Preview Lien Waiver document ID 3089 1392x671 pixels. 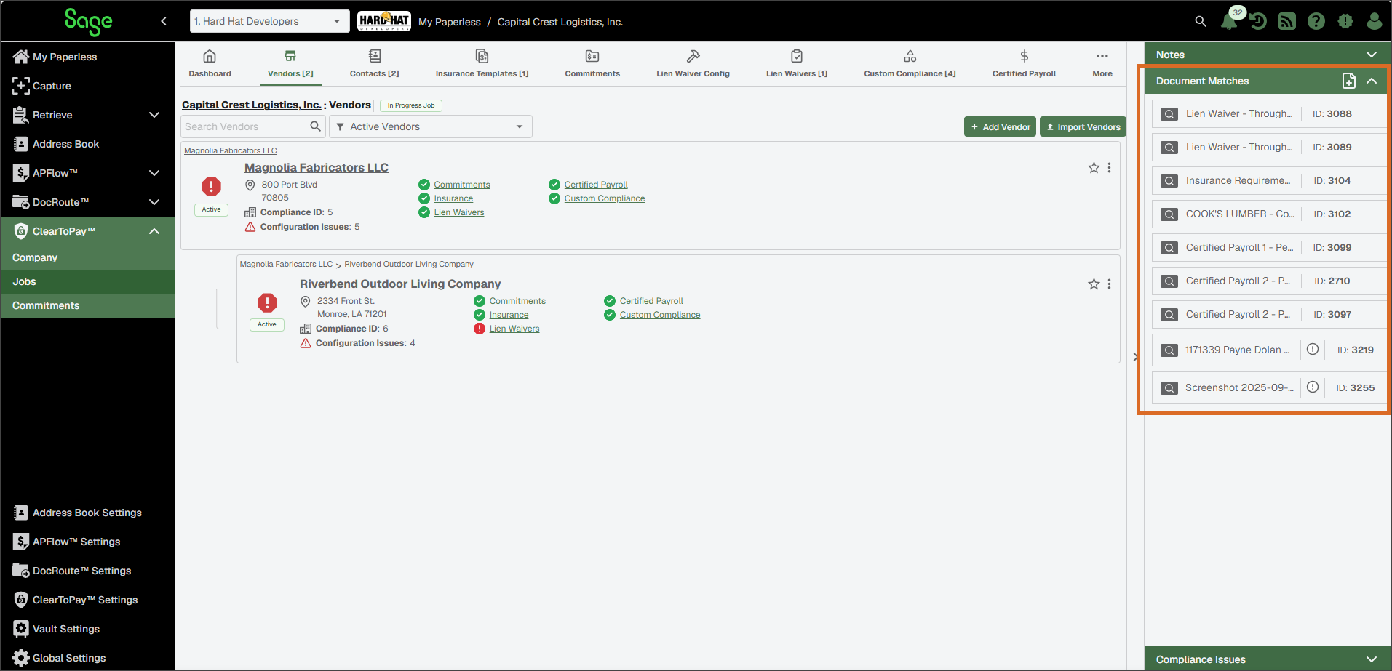pyautogui.click(x=1169, y=148)
